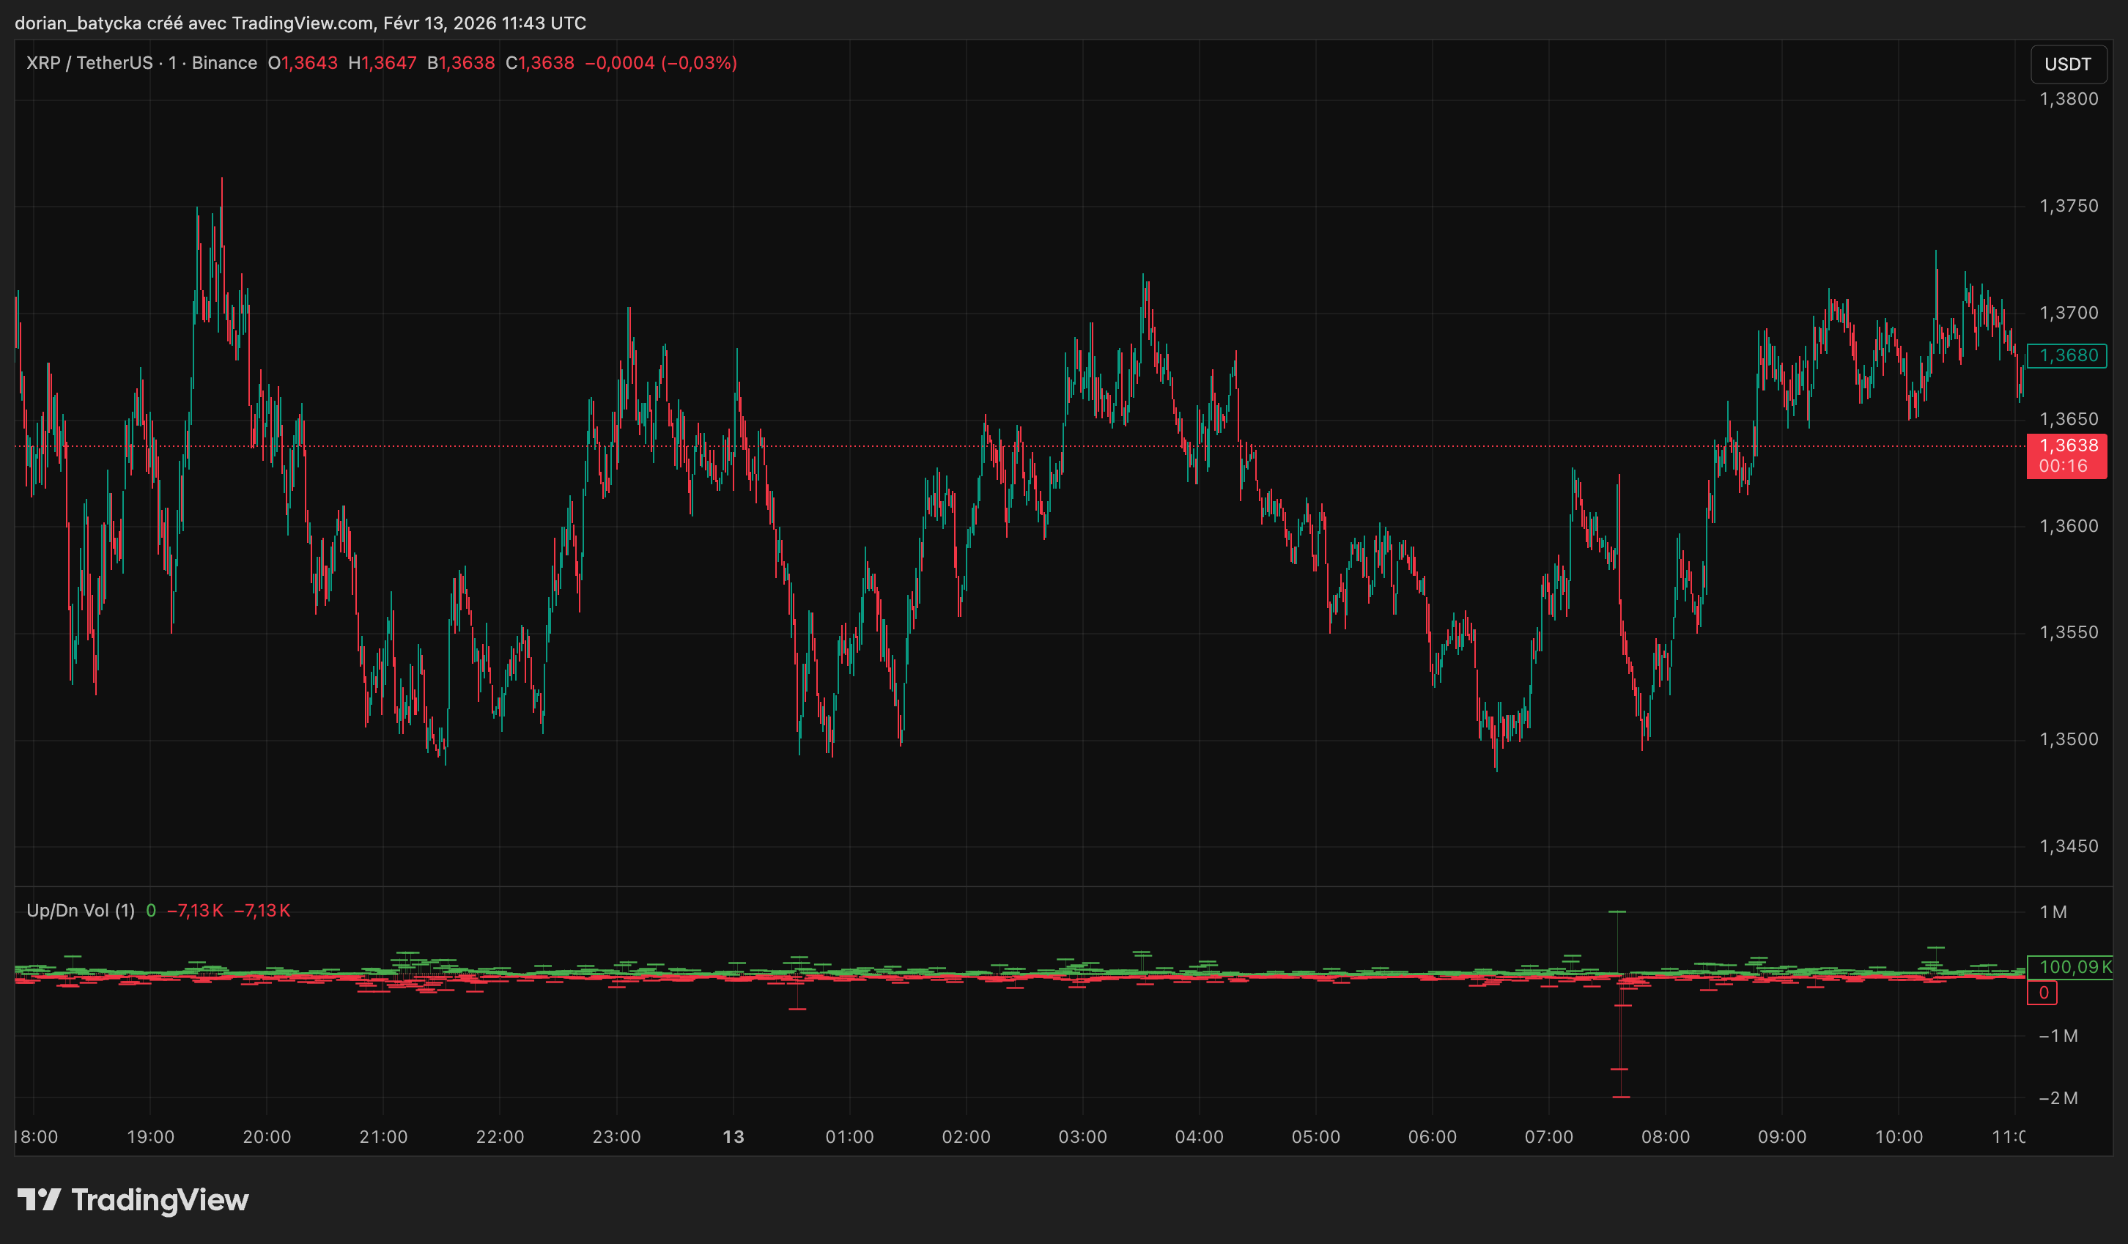Click the 10:00 time axis label

click(1899, 1137)
